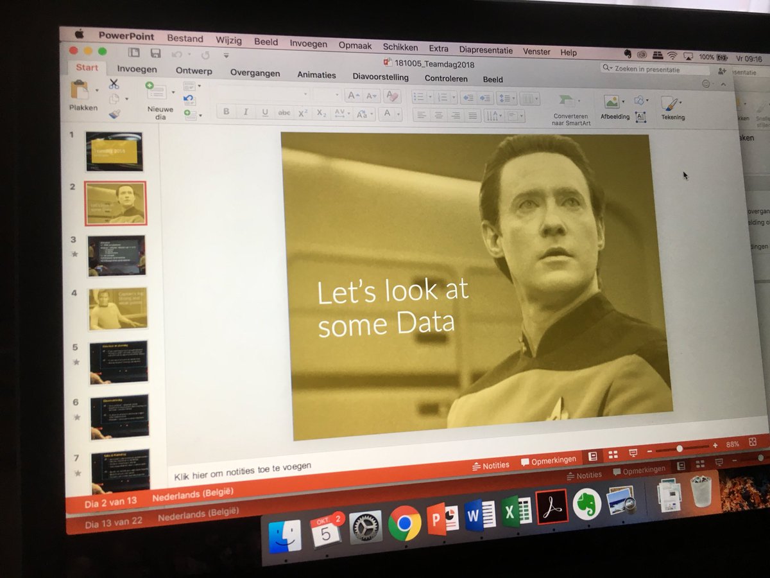Click the Notities button in status bar
The height and width of the screenshot is (578, 770).
tap(490, 465)
